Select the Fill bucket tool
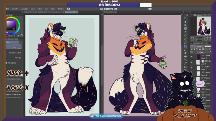The height and width of the screenshot is (121, 216). pos(185,57)
